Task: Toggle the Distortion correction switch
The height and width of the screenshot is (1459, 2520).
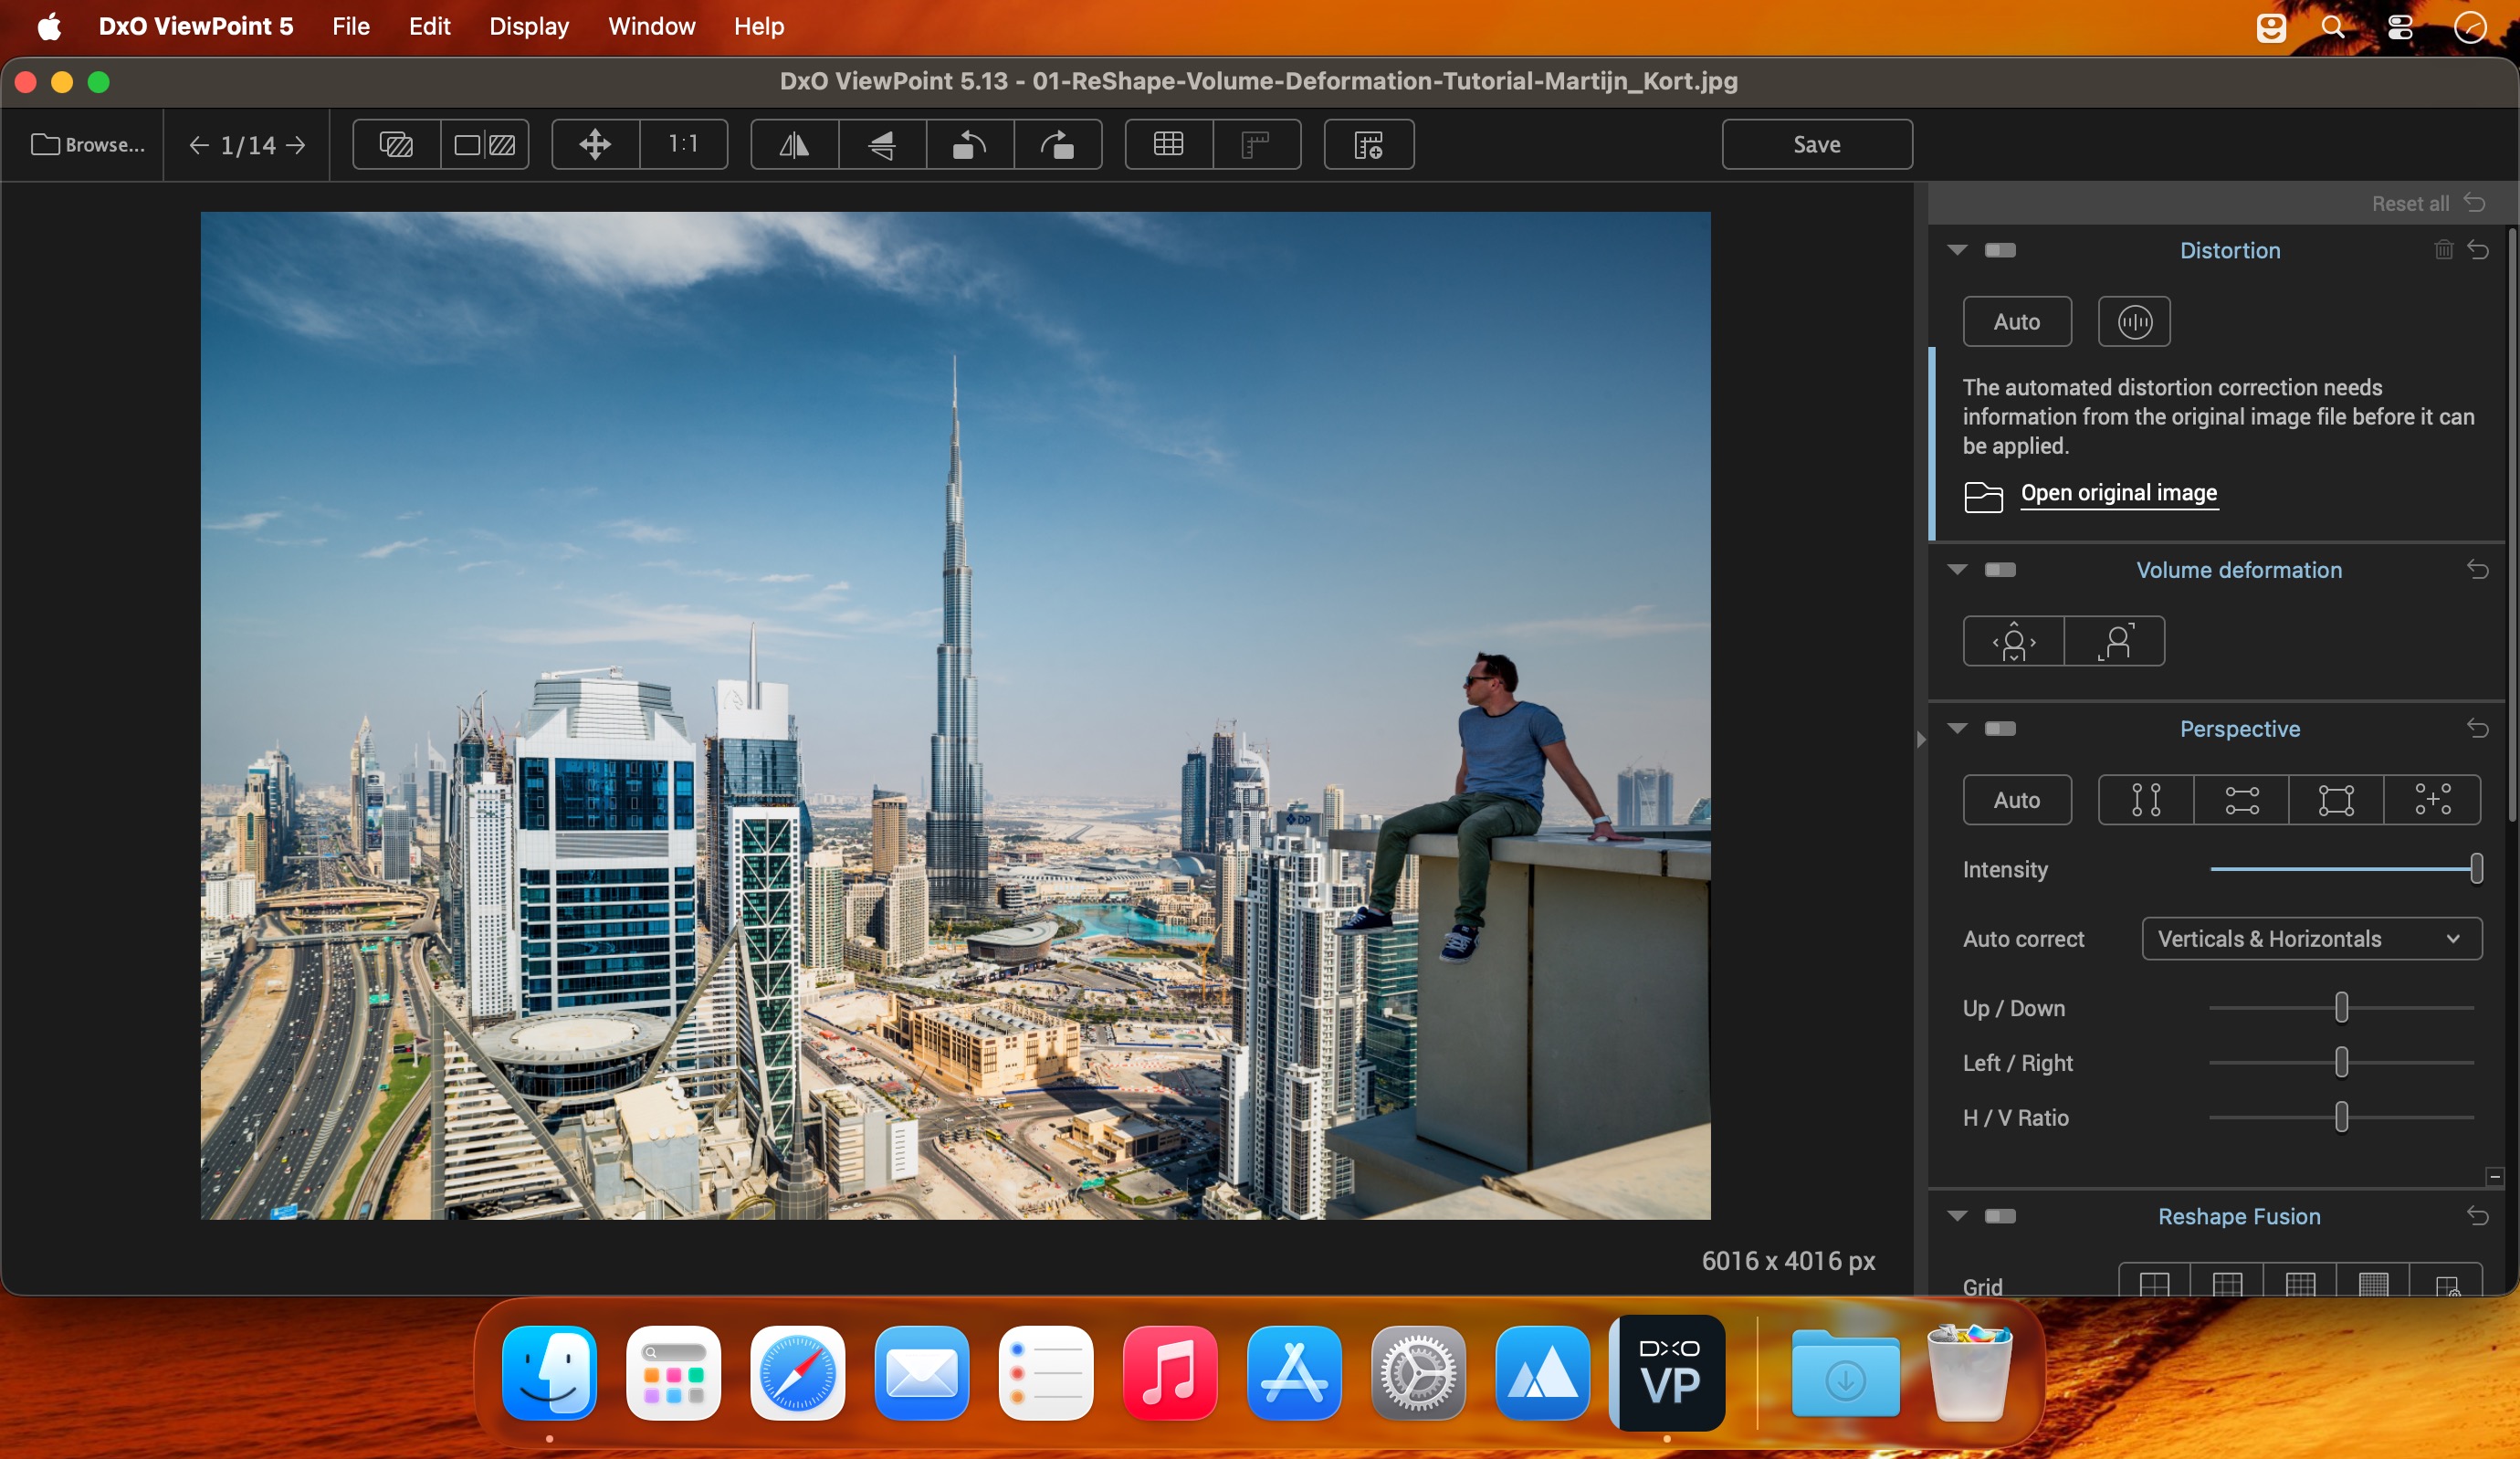Action: pyautogui.click(x=2000, y=250)
